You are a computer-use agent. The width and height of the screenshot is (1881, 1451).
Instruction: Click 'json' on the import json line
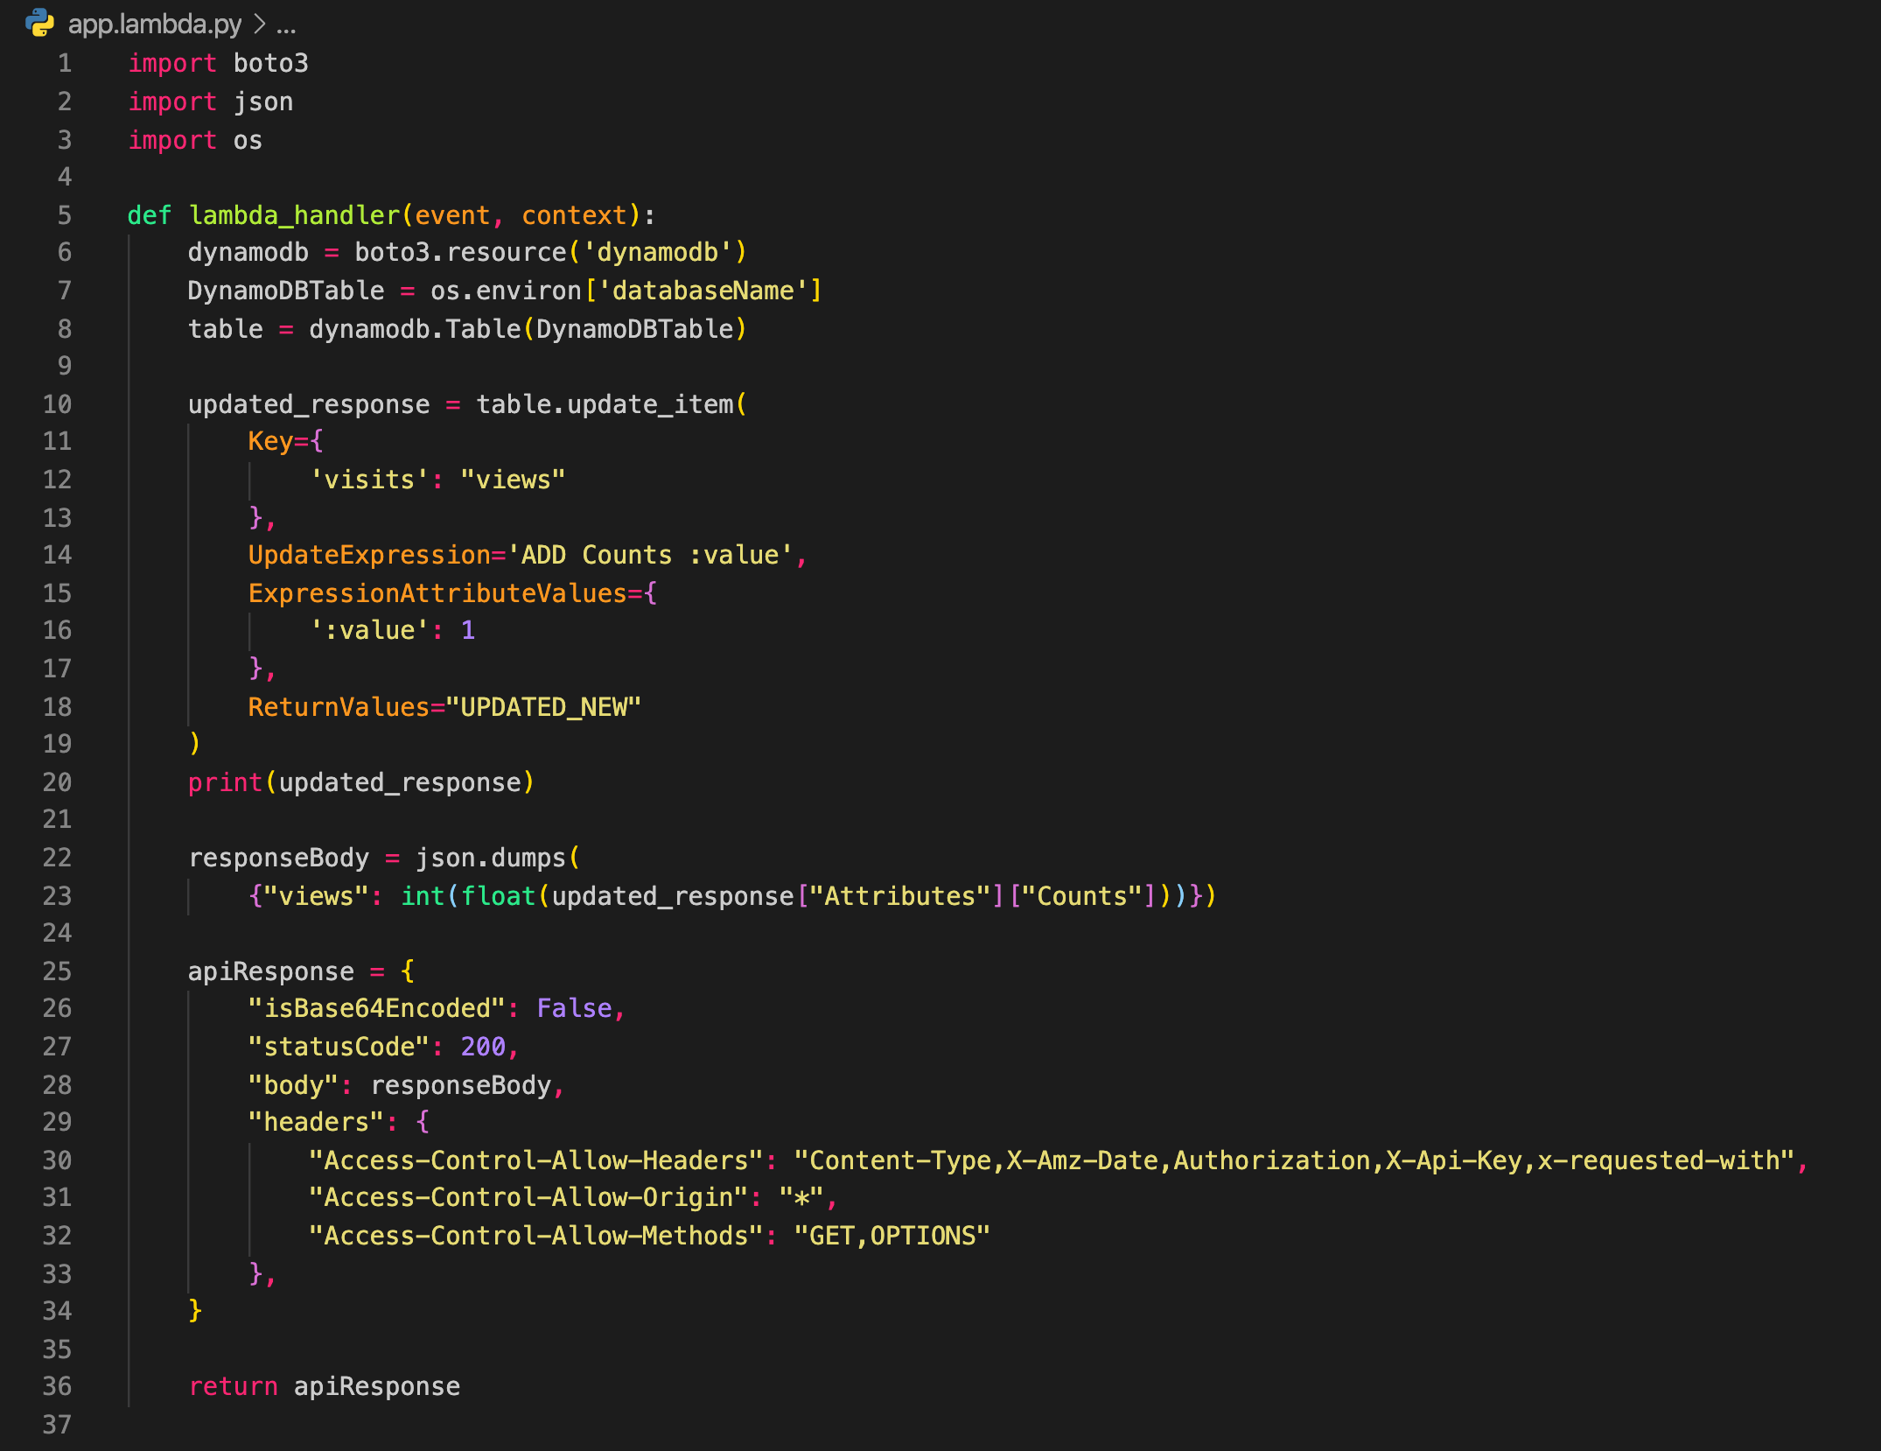[x=263, y=102]
